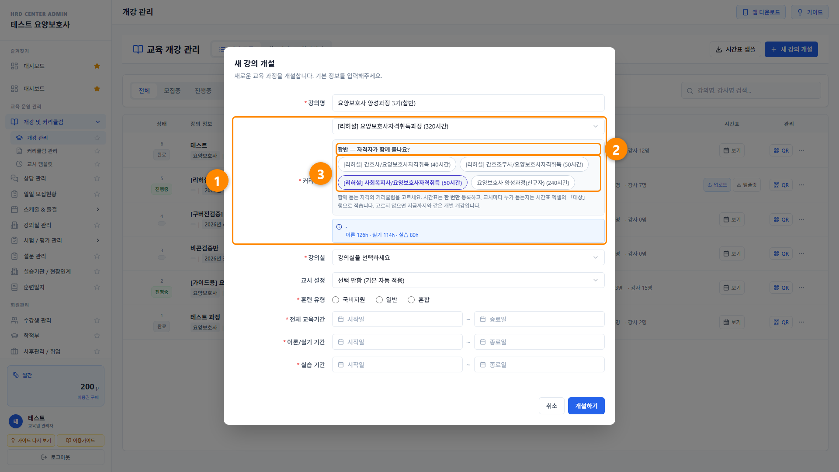This screenshot has height=472, width=839.
Task: Open more options for 강사 7명 row
Action: point(801,185)
